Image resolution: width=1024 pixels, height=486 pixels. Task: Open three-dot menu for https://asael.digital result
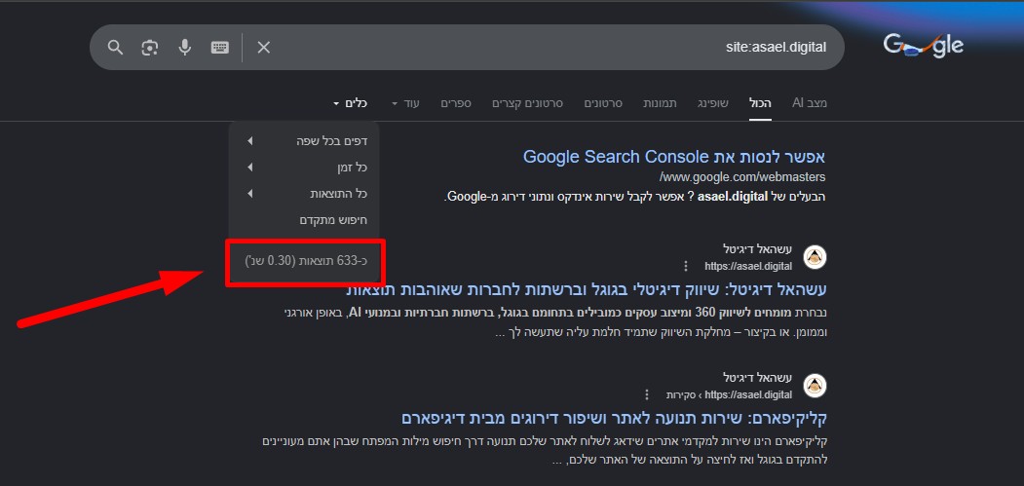tap(686, 266)
